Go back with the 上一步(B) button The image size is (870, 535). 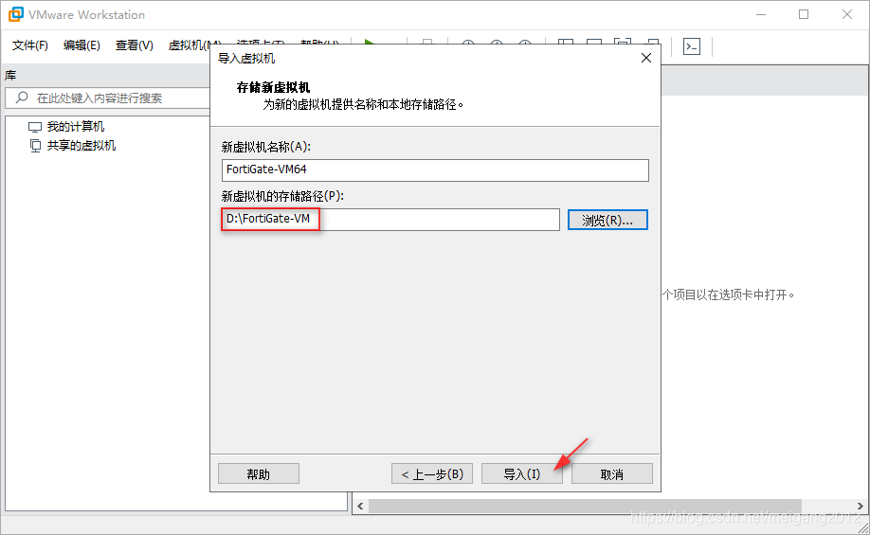431,474
